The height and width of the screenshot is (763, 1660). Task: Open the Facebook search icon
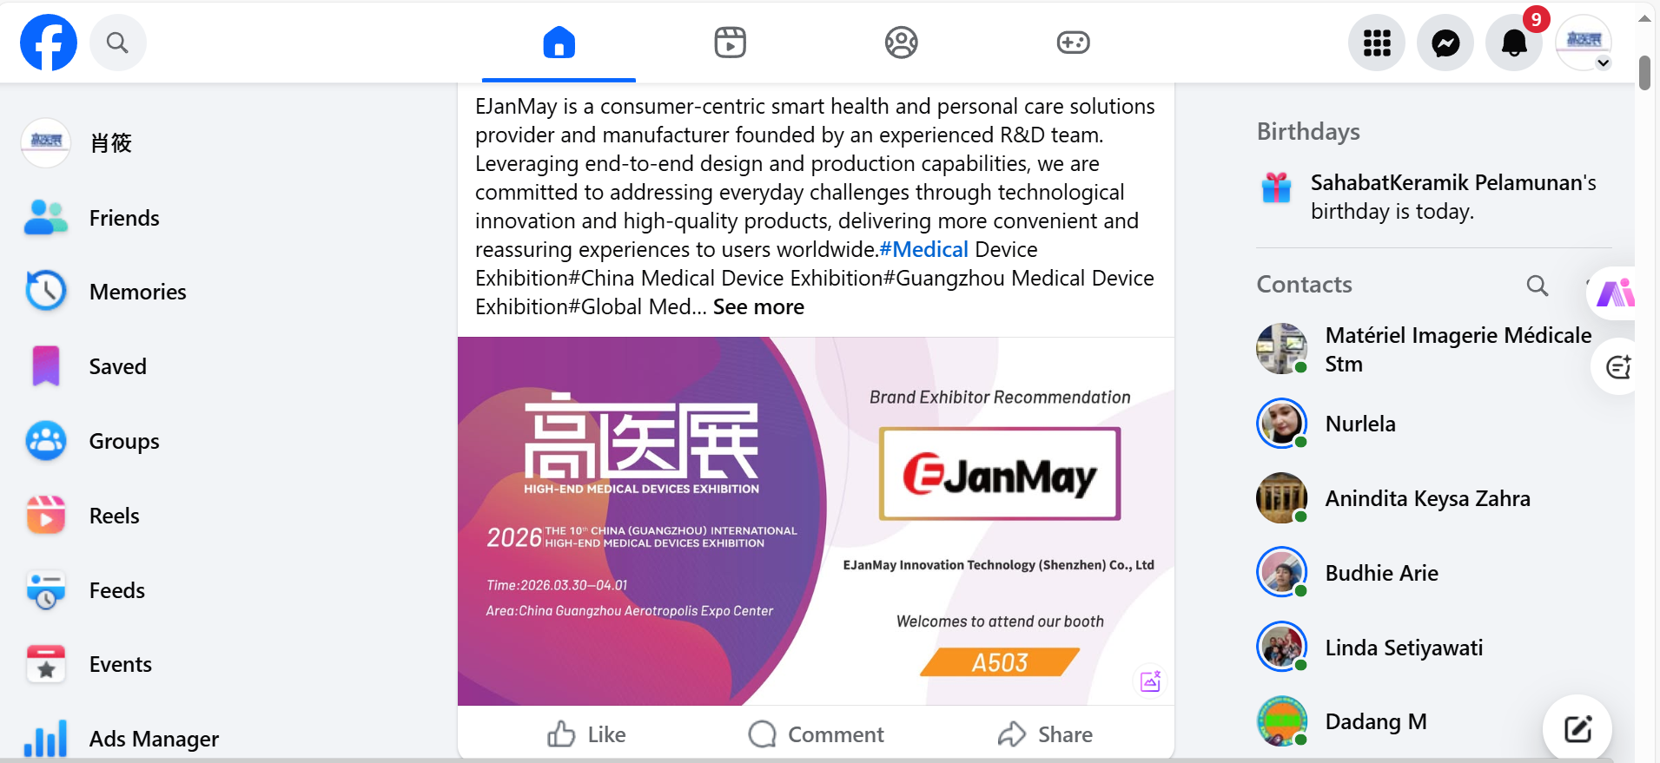click(x=117, y=43)
